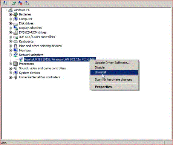This screenshot has height=145, width=173.
Task: Click the Display adapters category icon
Action: (x=15, y=28)
